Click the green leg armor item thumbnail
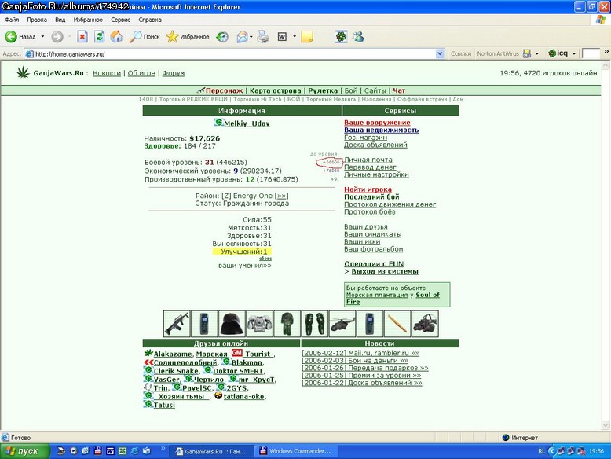This screenshot has height=459, width=611. click(314, 324)
